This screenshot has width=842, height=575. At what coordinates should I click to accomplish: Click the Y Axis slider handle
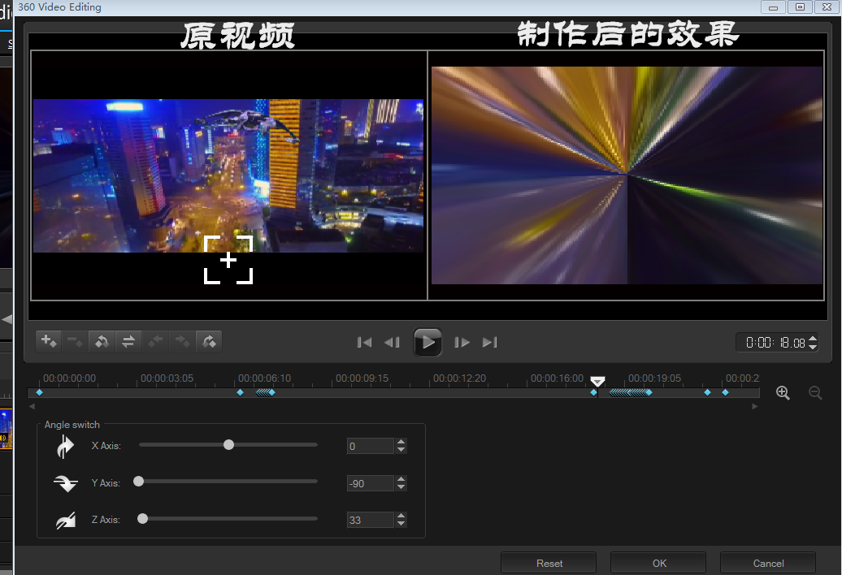click(138, 481)
